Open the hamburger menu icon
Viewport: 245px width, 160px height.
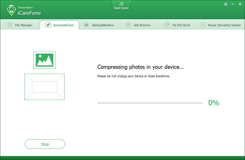[225, 4]
